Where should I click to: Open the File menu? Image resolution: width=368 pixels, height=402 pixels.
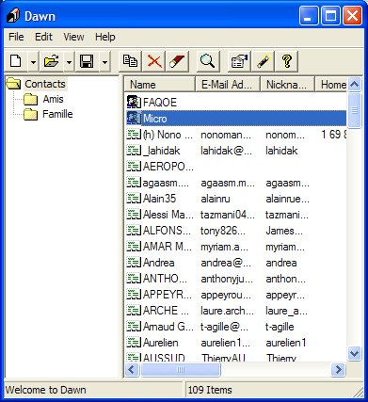pyautogui.click(x=16, y=37)
